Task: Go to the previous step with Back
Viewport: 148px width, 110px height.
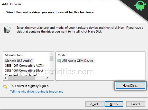Action: (95, 104)
